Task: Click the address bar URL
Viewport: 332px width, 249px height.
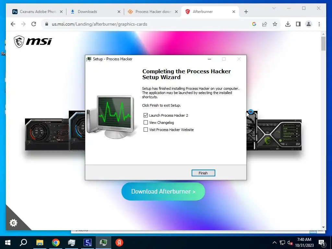Action: (x=99, y=24)
